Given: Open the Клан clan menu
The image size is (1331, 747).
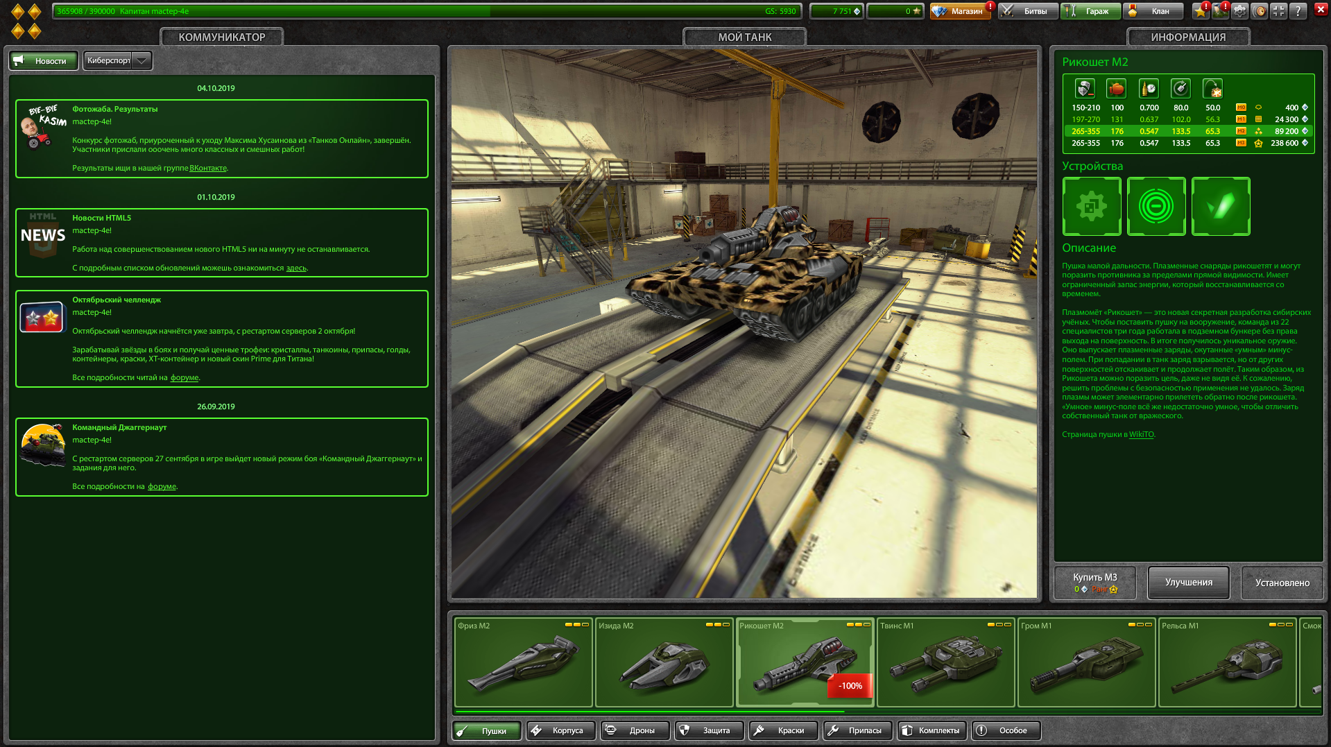Looking at the screenshot, I should click(1153, 11).
